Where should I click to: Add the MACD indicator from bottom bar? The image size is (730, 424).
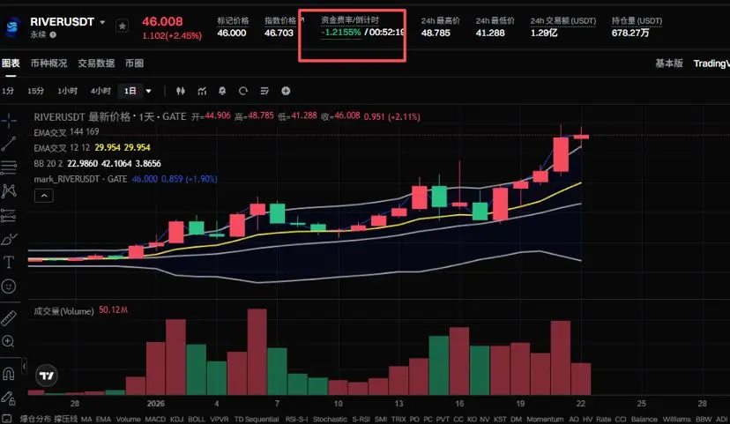pyautogui.click(x=155, y=419)
